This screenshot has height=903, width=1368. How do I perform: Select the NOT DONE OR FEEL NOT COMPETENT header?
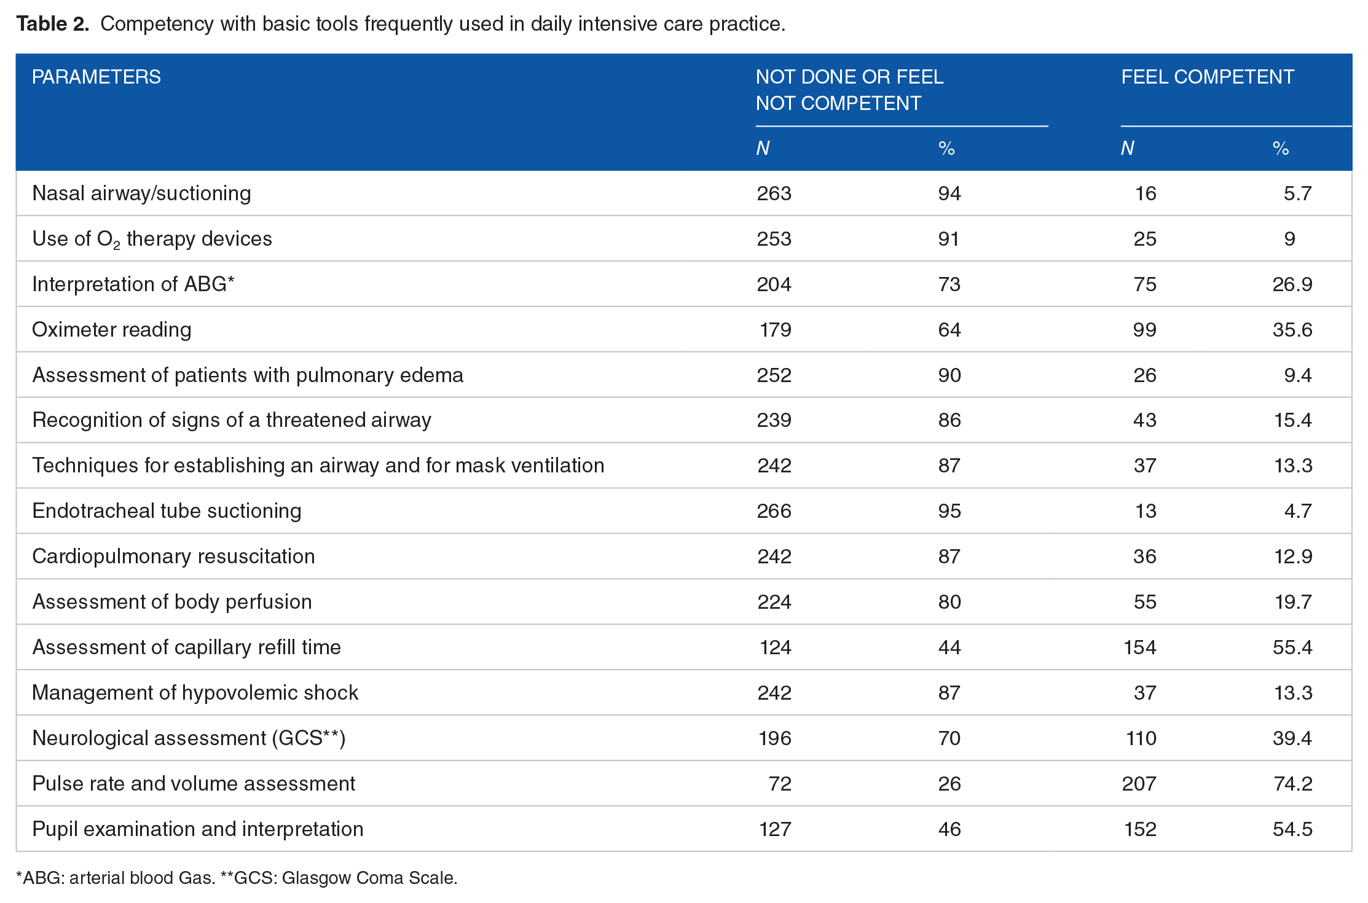tap(849, 90)
